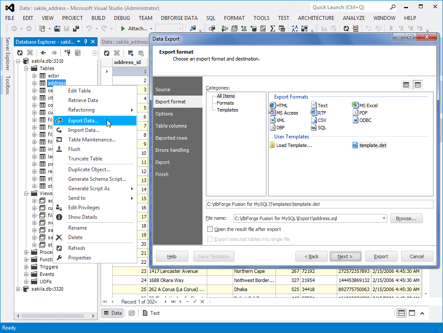Pin the Database Explorer panel
The height and width of the screenshot is (333, 443).
[86, 42]
